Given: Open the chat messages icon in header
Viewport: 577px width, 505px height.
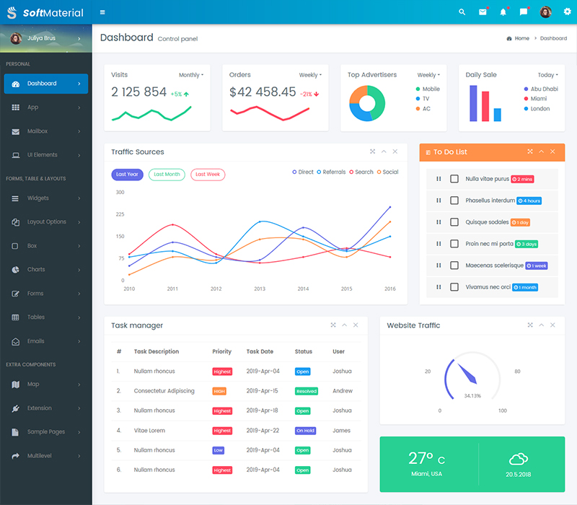Looking at the screenshot, I should tap(524, 12).
